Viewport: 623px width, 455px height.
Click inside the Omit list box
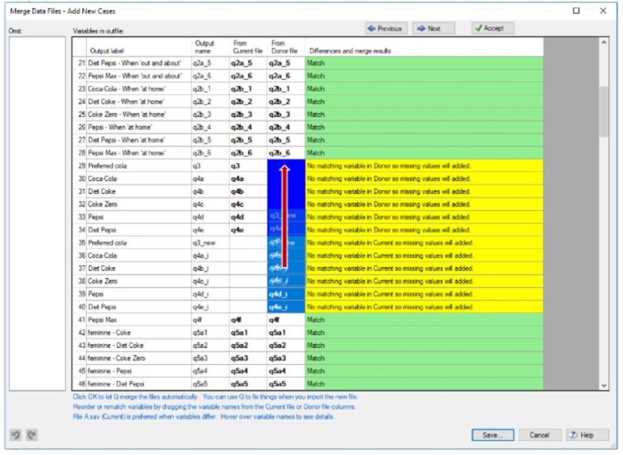click(37, 214)
